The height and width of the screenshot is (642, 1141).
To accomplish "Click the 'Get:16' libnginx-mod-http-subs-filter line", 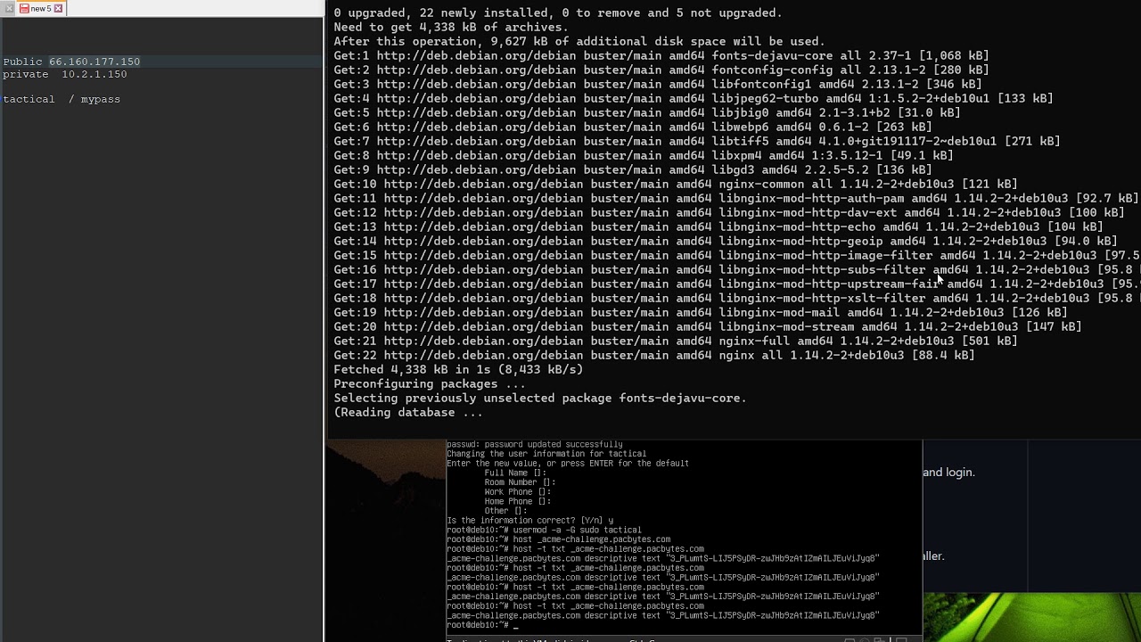I will [x=737, y=269].
